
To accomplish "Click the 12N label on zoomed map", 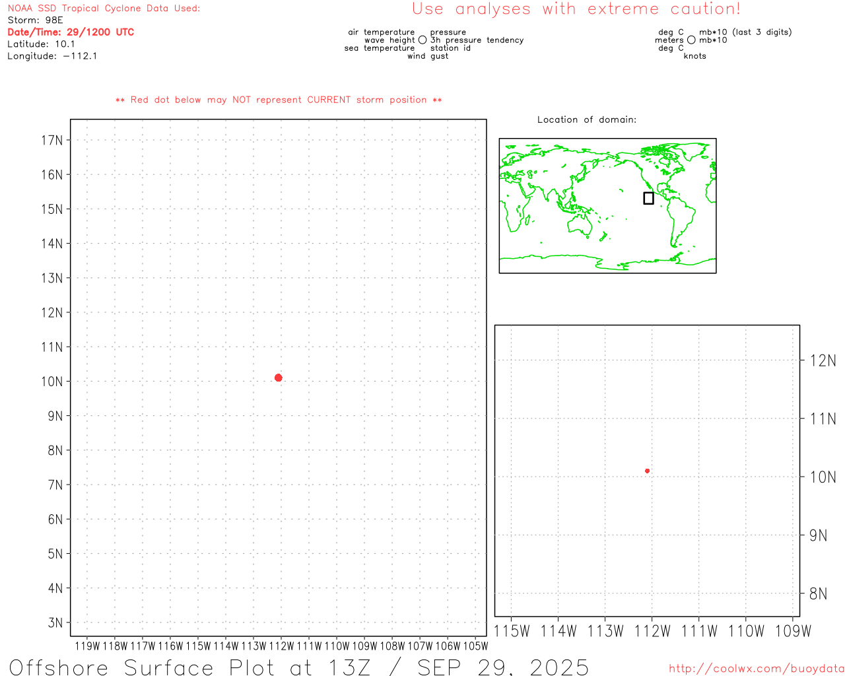I will point(823,360).
